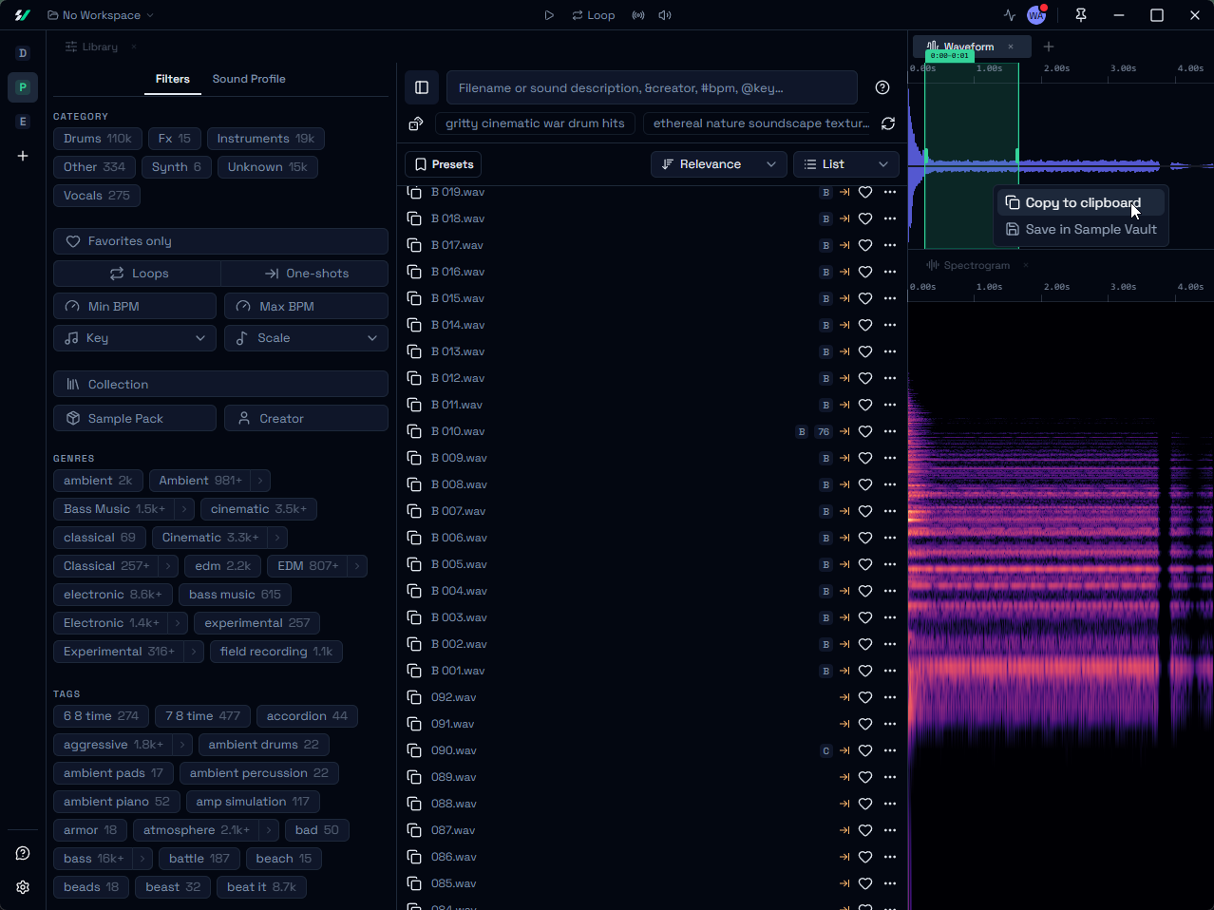Copy 085.wav via its copy icon

tap(414, 883)
